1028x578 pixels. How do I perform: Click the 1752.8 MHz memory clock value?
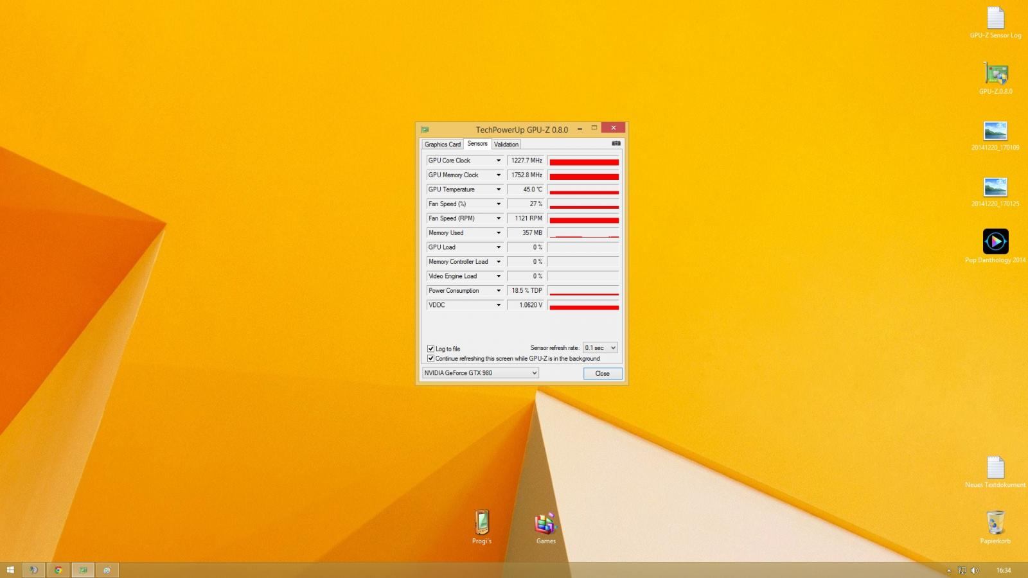pos(526,175)
